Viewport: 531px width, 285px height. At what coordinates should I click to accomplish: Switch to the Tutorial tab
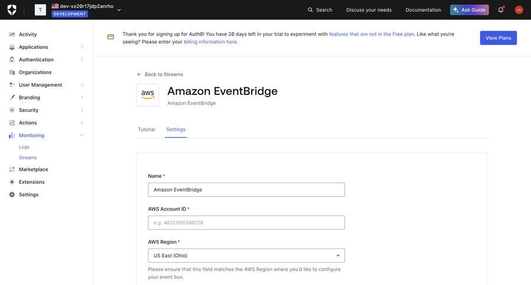146,130
